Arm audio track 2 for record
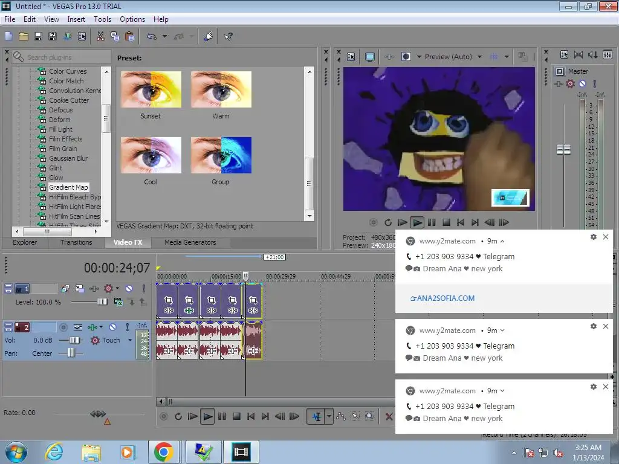Screen dimensions: 619x464 coord(63,327)
